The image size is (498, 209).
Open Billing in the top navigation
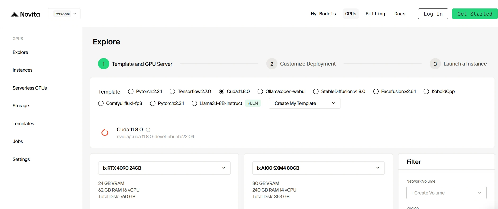pyautogui.click(x=375, y=14)
